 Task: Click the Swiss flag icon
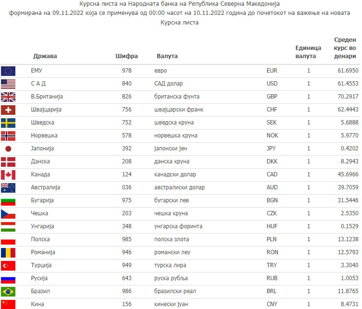tap(8, 110)
